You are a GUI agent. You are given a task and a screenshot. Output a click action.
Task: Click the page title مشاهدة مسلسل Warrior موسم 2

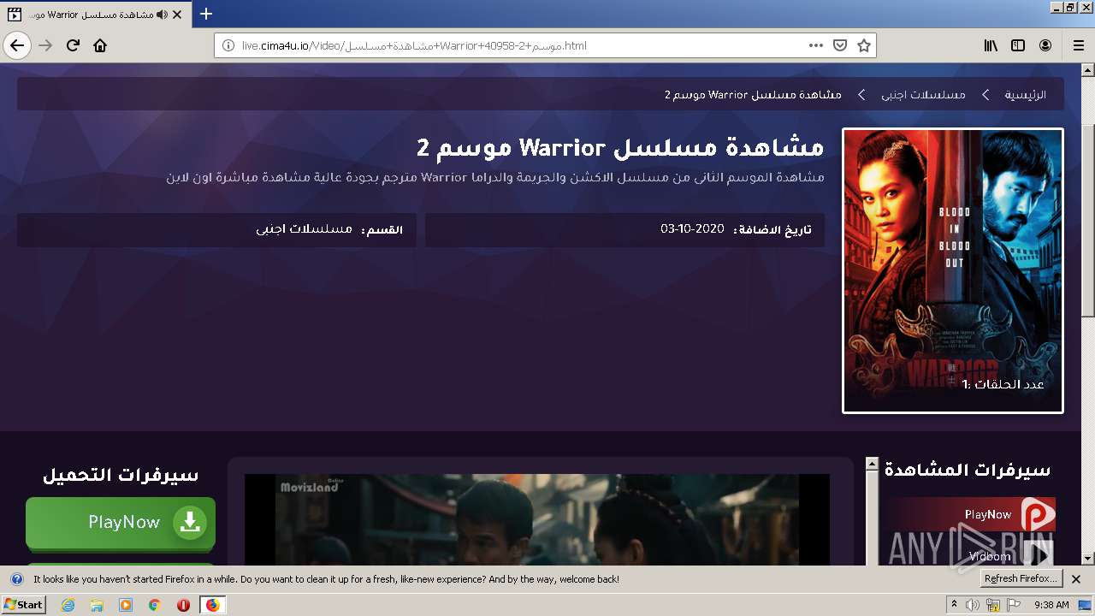pos(620,148)
